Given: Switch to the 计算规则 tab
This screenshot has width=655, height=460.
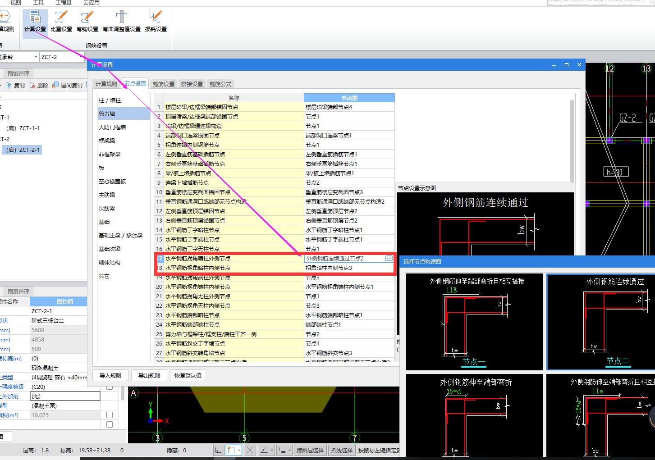Looking at the screenshot, I should click(x=106, y=84).
